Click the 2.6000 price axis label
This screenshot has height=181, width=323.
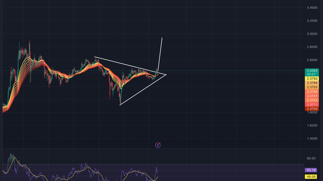click(312, 60)
